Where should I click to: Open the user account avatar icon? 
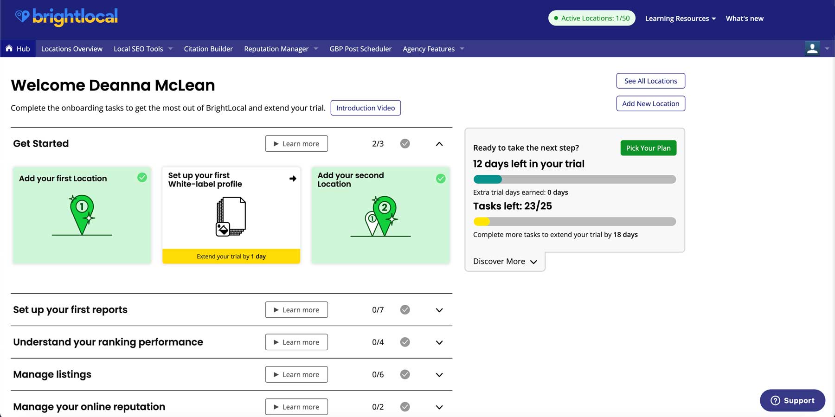coord(812,49)
